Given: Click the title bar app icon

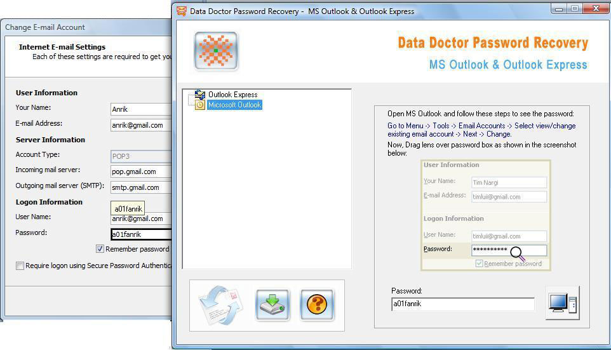Looking at the screenshot, I should click(182, 11).
